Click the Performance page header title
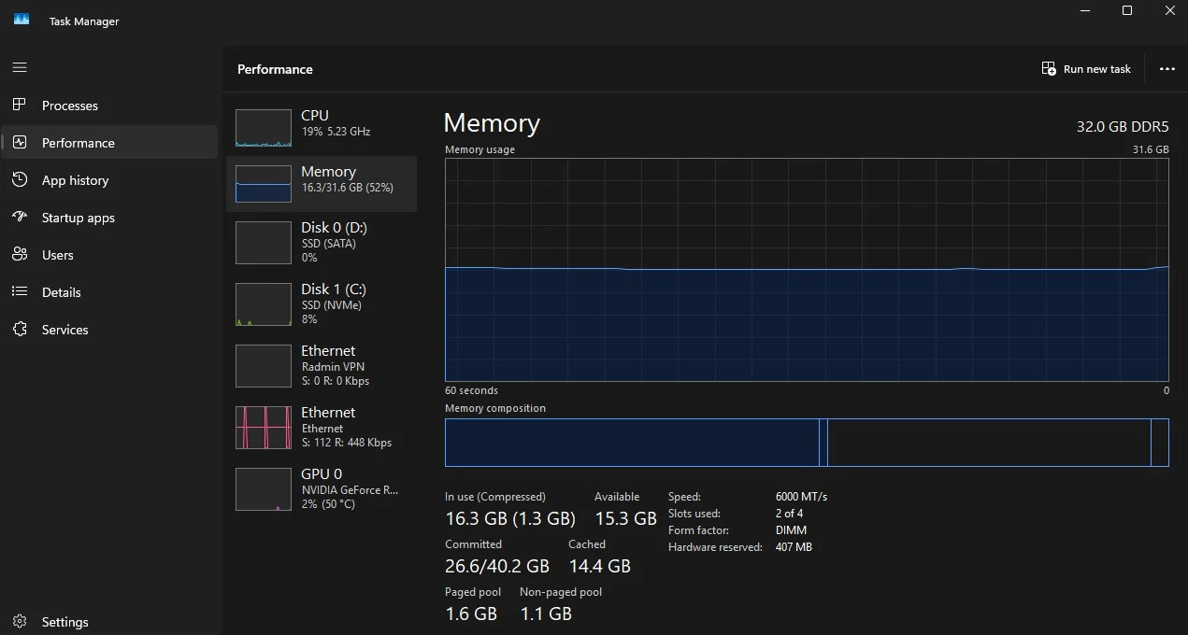The image size is (1188, 635). [x=275, y=69]
